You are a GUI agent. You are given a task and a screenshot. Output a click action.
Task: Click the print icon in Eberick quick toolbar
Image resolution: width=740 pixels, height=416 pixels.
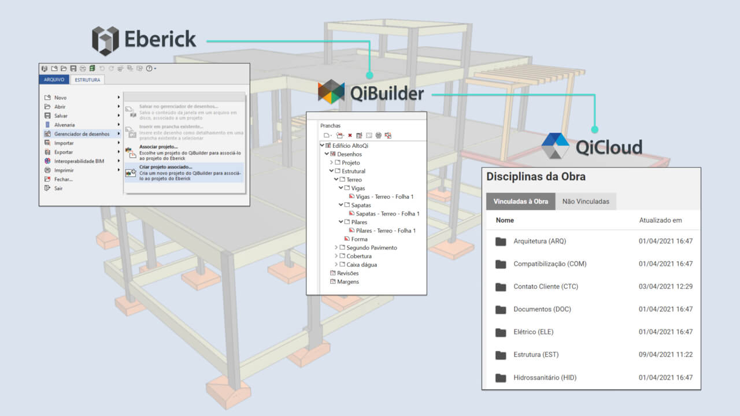tap(83, 68)
